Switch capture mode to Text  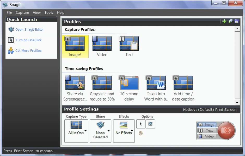207,131
